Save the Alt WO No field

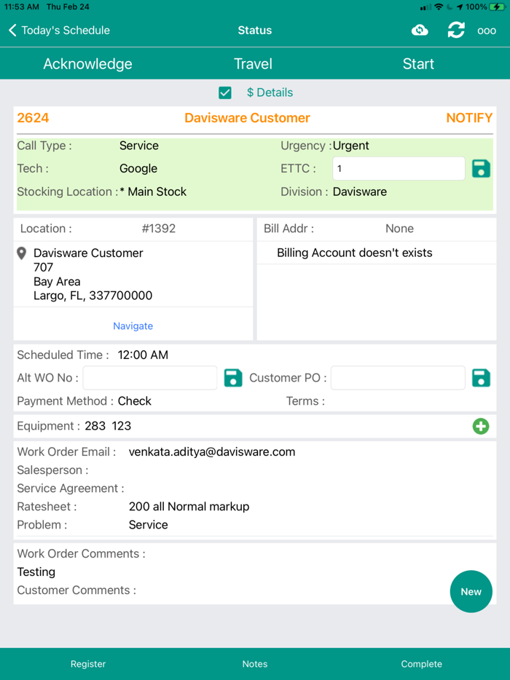pos(233,378)
